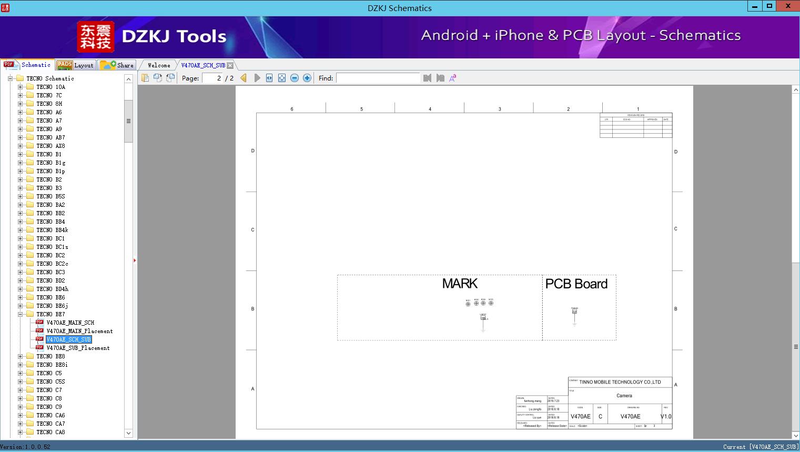Collapse the TECNO BE7 folder
Screen dimensions: 800x452
click(20, 314)
